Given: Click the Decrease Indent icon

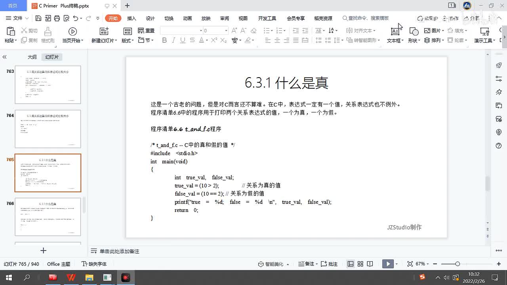Looking at the screenshot, I should coord(295,30).
